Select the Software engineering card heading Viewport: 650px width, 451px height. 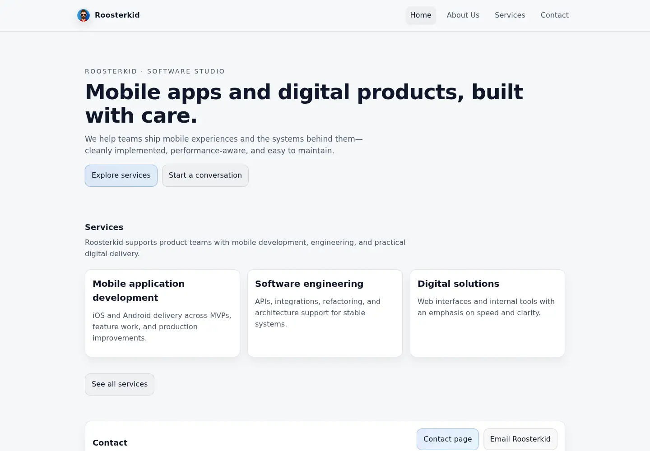coord(309,284)
